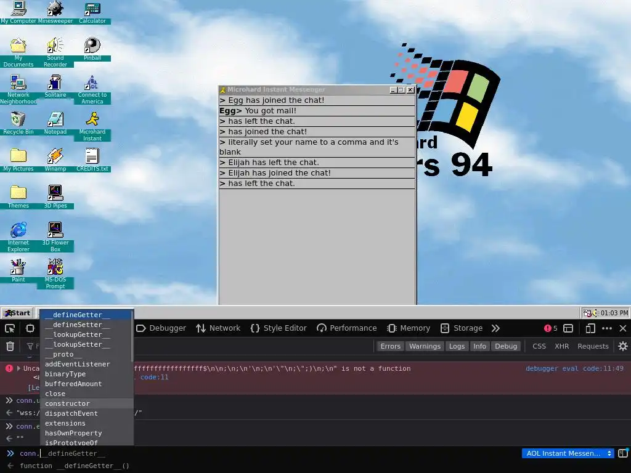Screen dimensions: 631x473
Task: Click the Start button
Action: [x=17, y=313]
